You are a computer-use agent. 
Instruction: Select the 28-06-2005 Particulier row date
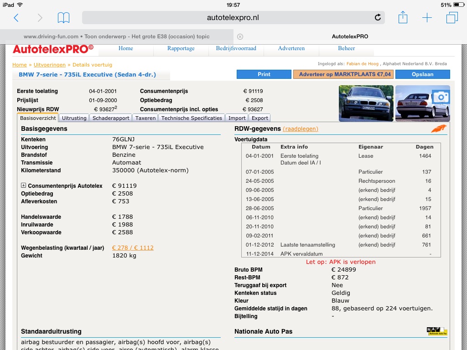tap(259, 208)
